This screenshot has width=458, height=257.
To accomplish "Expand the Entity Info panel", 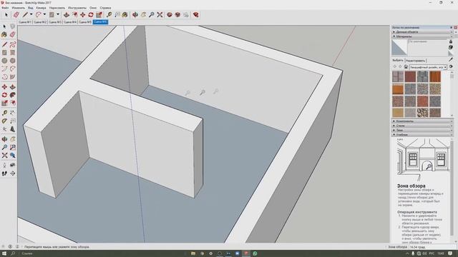I will [x=422, y=31].
